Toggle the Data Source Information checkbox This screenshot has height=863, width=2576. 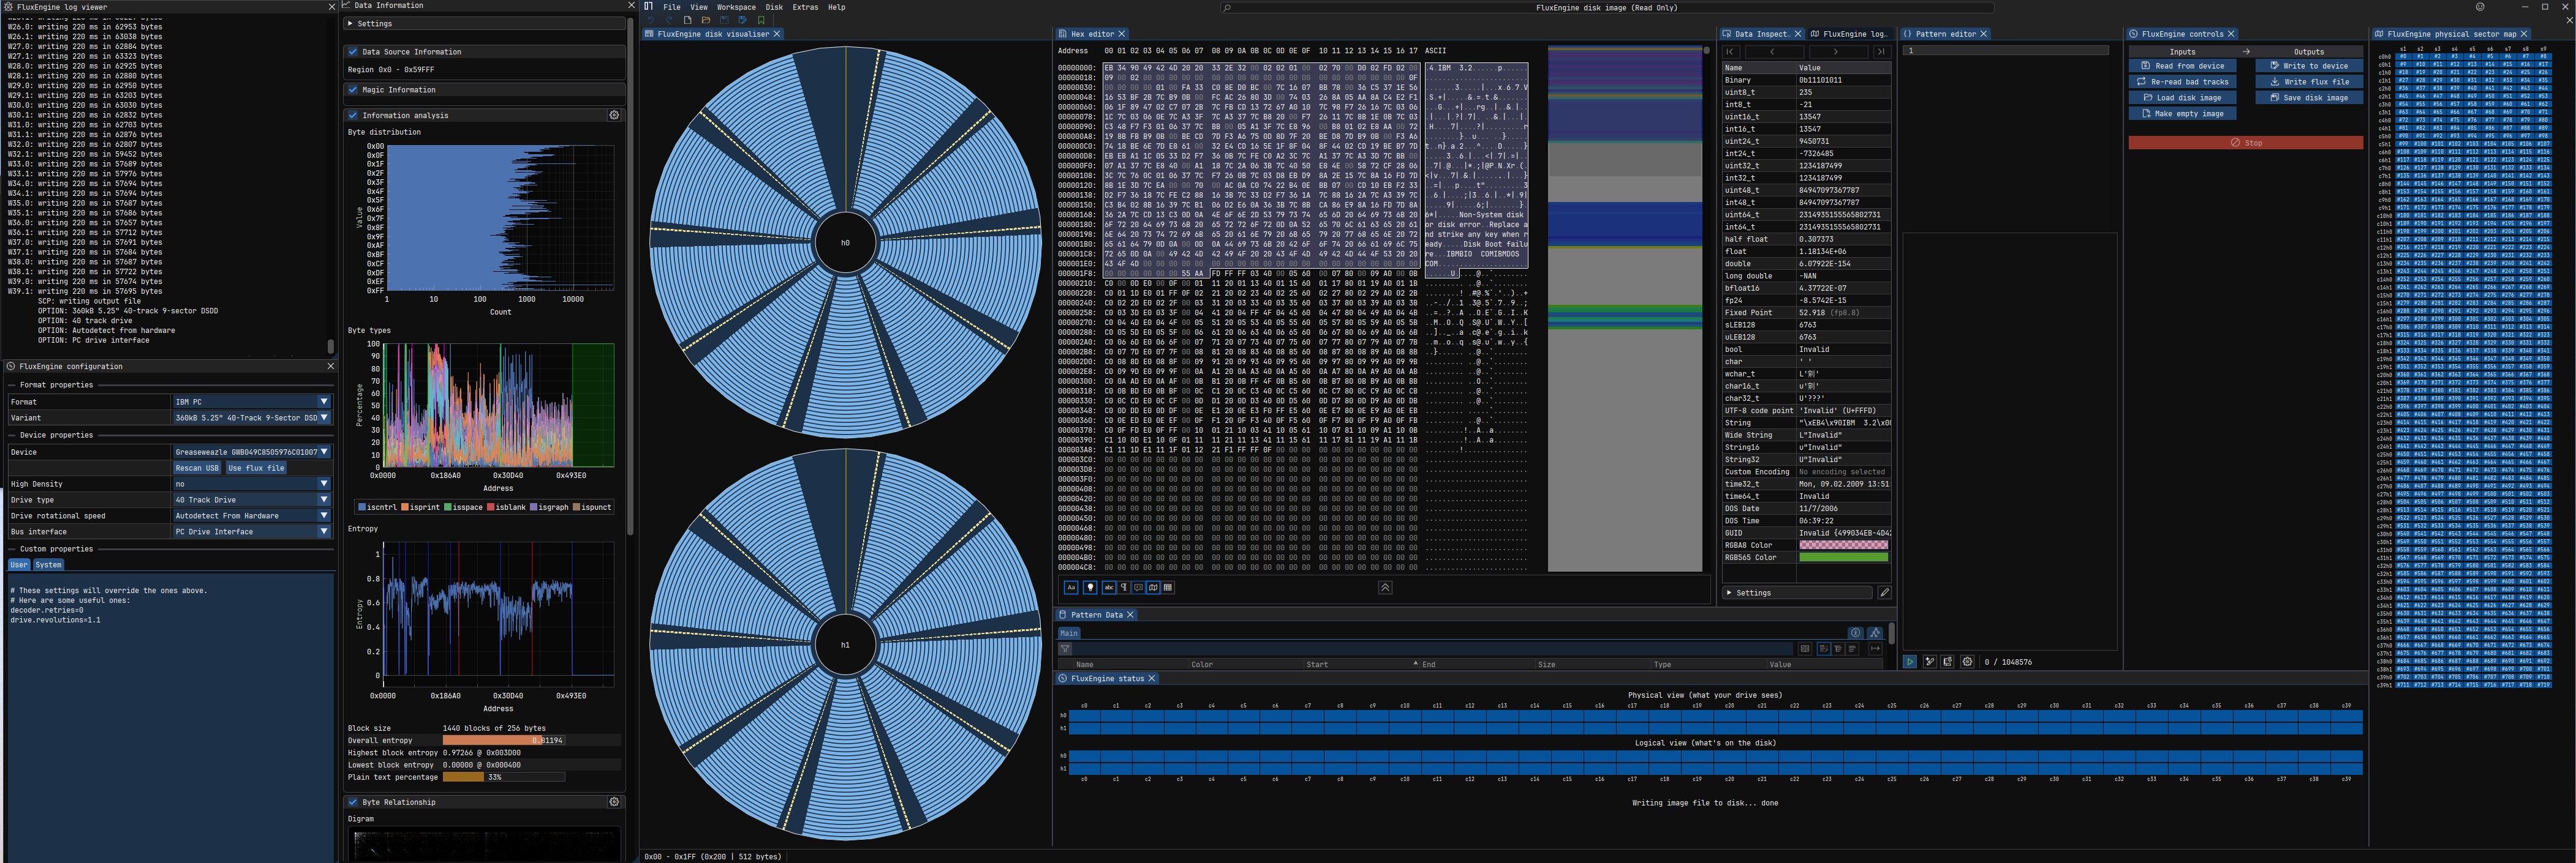pyautogui.click(x=353, y=51)
